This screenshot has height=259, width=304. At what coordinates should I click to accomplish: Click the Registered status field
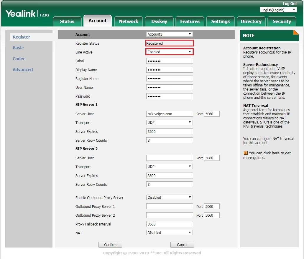tap(170, 43)
